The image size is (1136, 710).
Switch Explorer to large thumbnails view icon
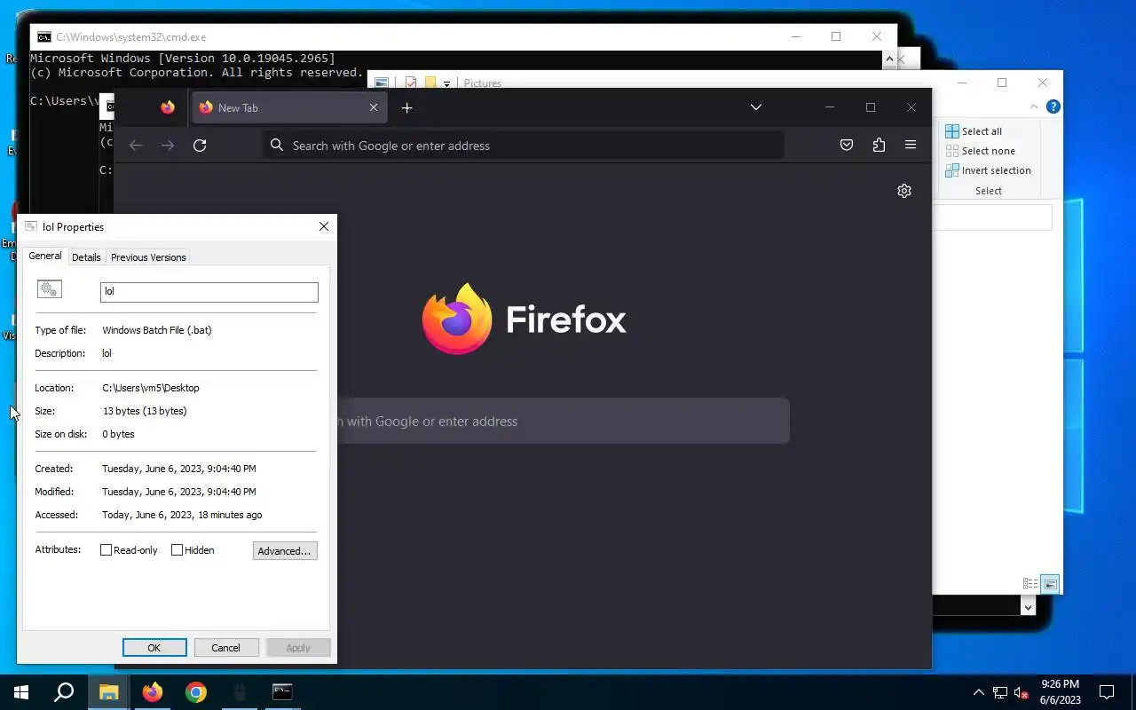1051,584
